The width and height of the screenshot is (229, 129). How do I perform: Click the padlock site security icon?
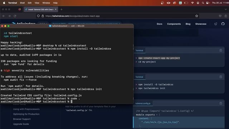tap(43, 16)
